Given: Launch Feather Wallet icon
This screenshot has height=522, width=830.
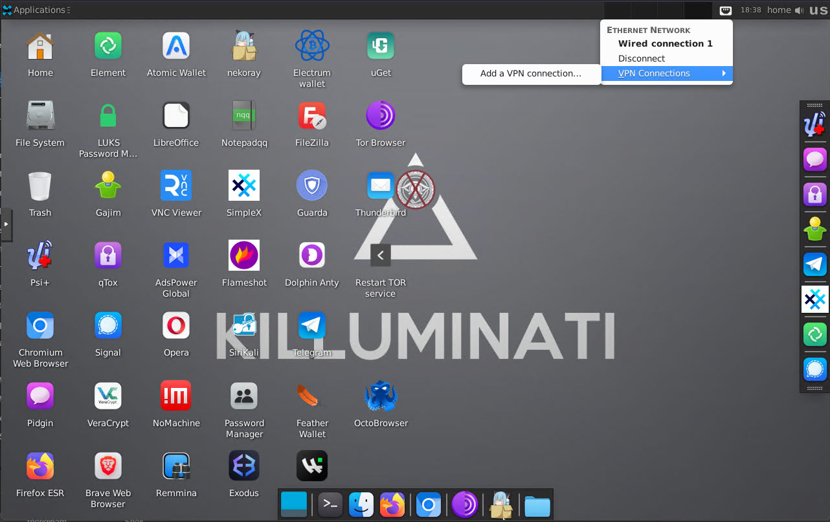Looking at the screenshot, I should pos(312,396).
